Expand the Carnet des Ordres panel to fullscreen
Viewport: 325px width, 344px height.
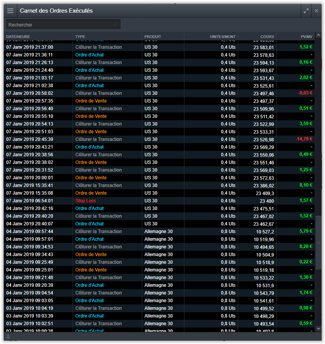pos(306,11)
